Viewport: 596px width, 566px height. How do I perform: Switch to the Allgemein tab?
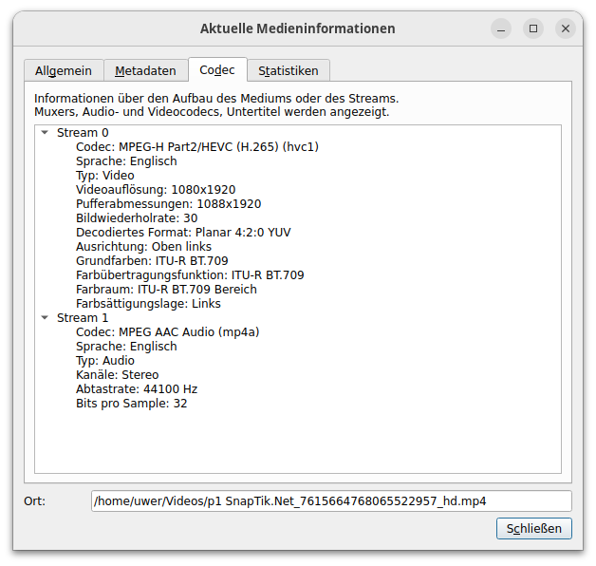[64, 70]
